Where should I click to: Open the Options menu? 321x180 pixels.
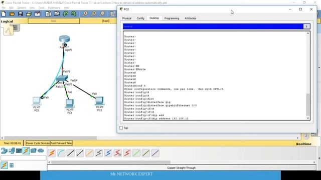[x=22, y=8]
